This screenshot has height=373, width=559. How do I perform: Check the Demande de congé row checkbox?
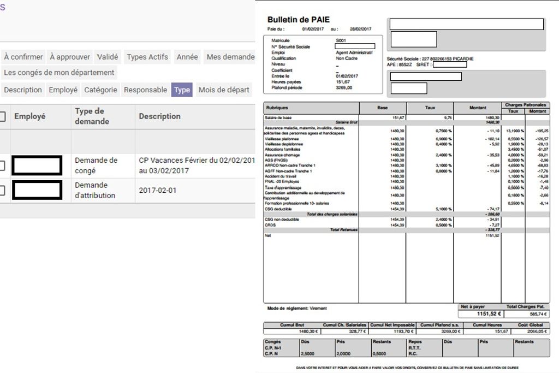tap(2, 165)
